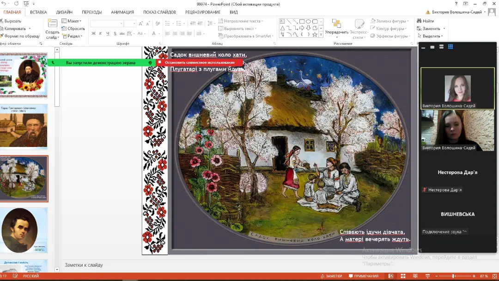Toggle the Заметки notes pane in the status bar
The width and height of the screenshot is (499, 281).
pyautogui.click(x=331, y=276)
